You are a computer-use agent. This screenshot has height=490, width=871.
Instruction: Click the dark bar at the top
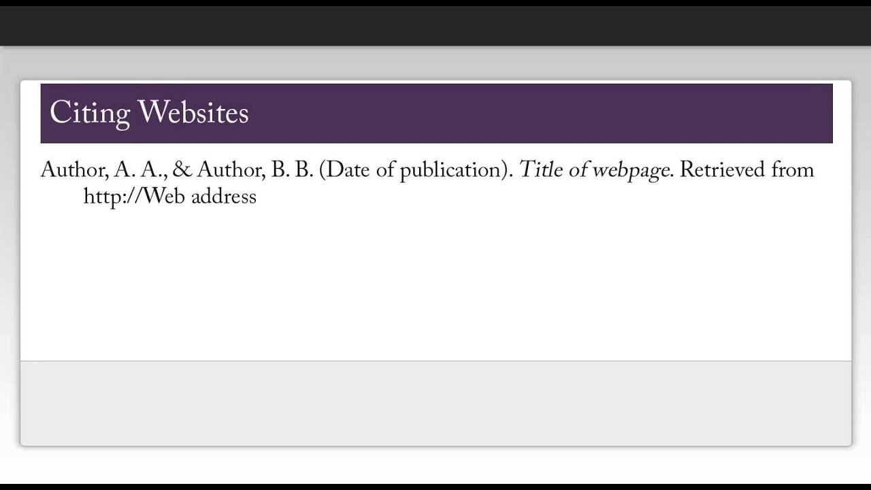coord(435,23)
